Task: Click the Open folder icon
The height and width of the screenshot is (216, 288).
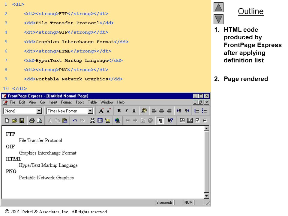Action: point(14,121)
